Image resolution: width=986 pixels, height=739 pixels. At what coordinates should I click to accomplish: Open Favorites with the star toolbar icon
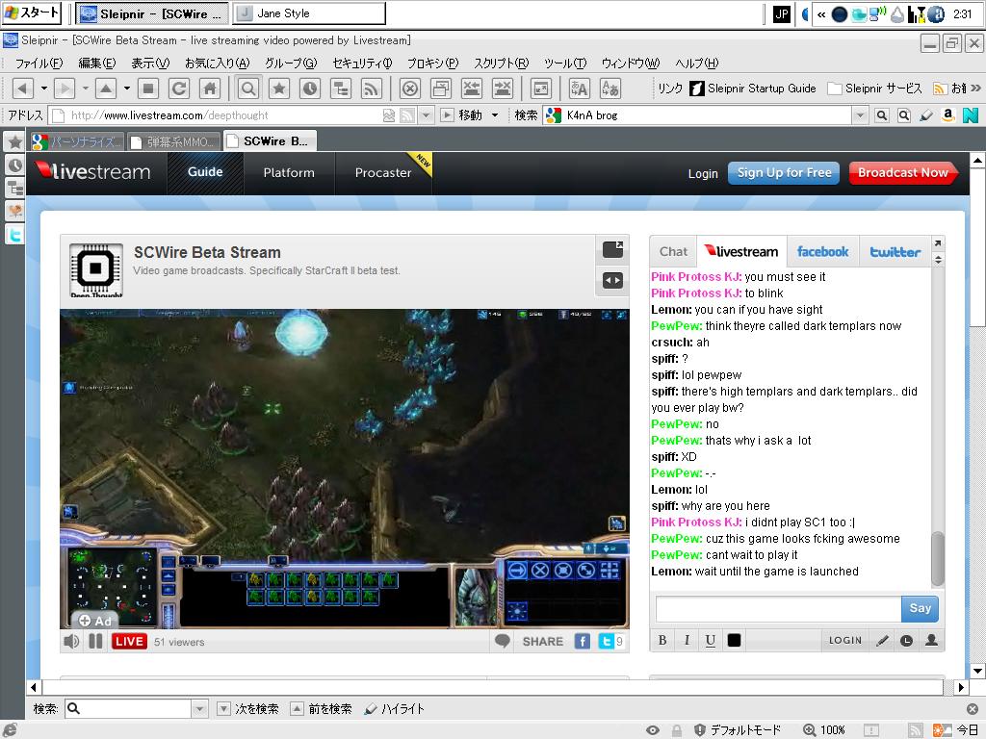click(x=279, y=89)
